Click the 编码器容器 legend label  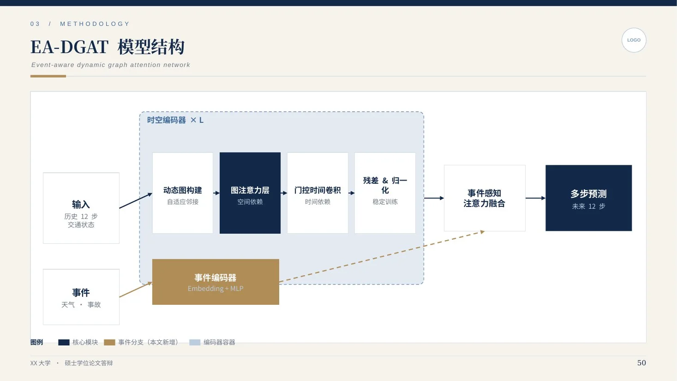click(219, 342)
